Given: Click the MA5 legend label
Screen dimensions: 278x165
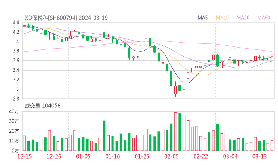Looking at the screenshot, I should (x=202, y=18).
